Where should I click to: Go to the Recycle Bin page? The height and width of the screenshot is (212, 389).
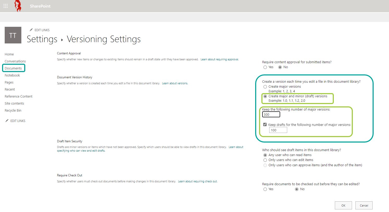click(x=13, y=110)
